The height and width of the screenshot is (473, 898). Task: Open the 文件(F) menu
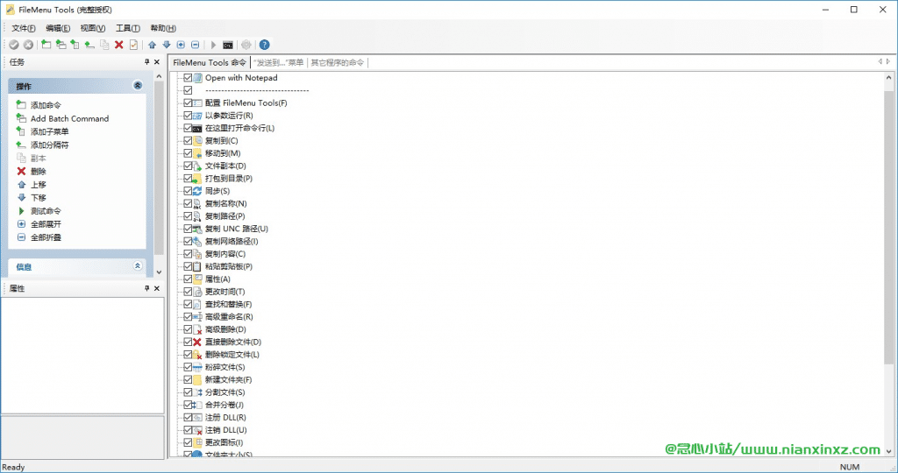(24, 28)
